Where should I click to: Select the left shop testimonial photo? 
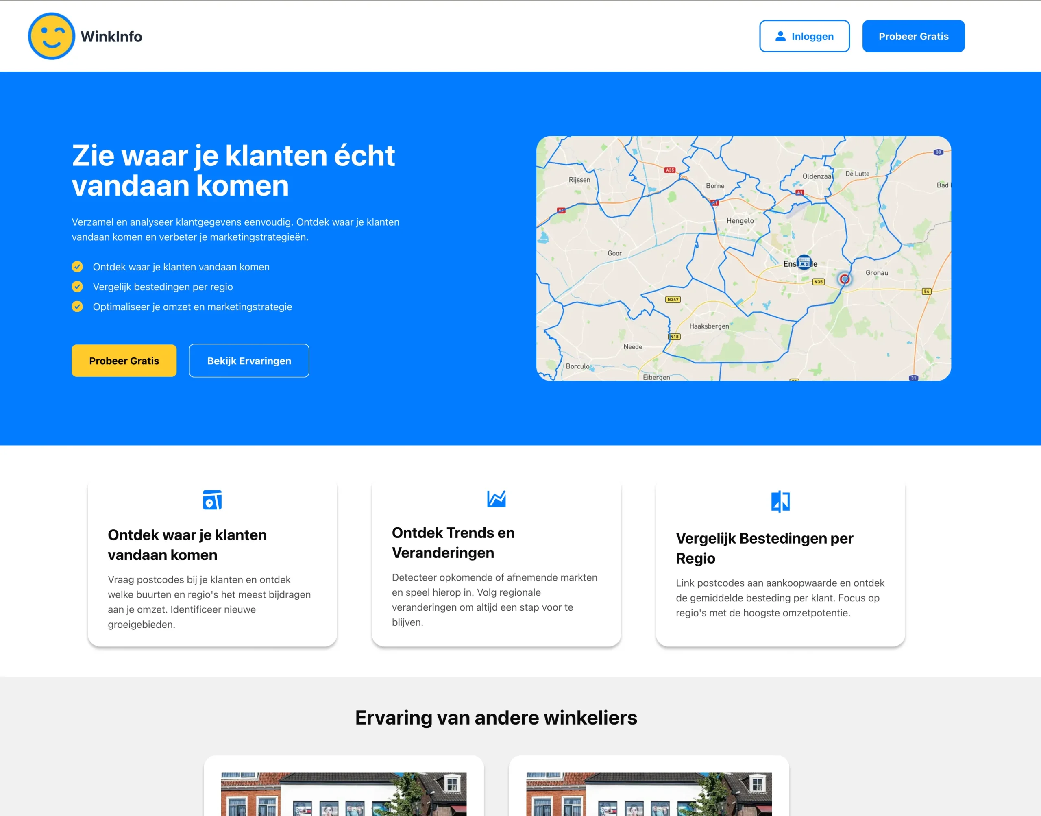tap(344, 794)
